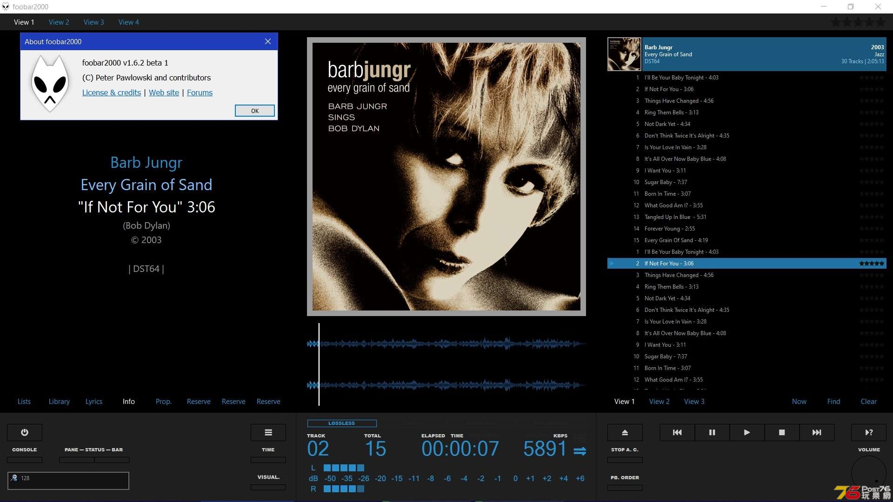Open the Lyrics panel tab
The height and width of the screenshot is (502, 893).
(x=94, y=401)
